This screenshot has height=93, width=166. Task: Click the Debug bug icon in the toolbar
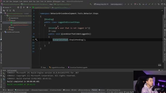click(x=128, y=4)
